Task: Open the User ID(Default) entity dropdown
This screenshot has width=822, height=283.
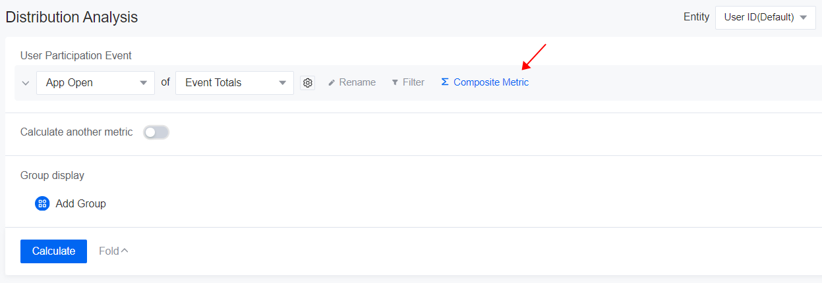Action: point(759,18)
